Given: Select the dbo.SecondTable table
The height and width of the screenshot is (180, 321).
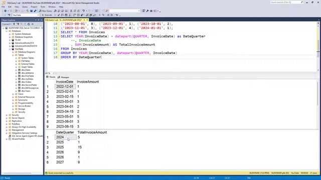Looking at the screenshot, I should 29,85.
